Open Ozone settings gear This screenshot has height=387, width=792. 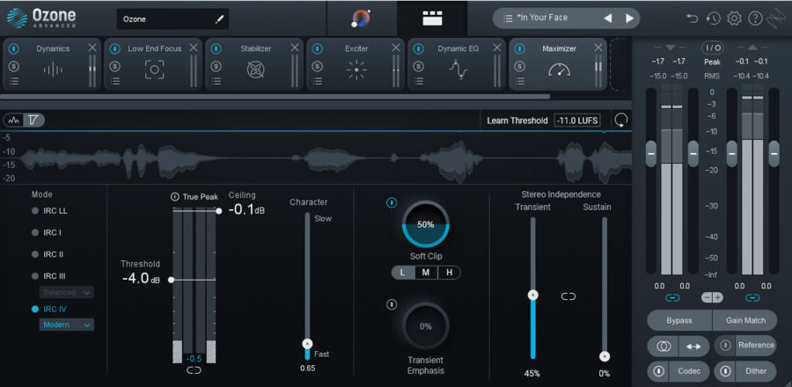tap(734, 18)
